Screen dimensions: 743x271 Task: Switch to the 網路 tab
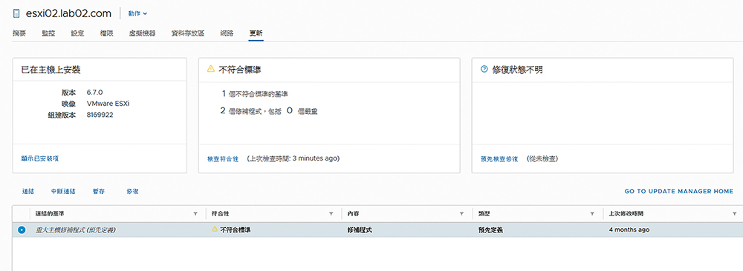(227, 33)
